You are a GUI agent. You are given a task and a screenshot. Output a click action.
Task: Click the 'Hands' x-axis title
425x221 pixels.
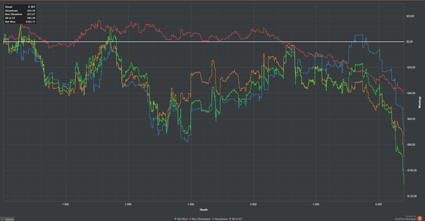(203, 209)
